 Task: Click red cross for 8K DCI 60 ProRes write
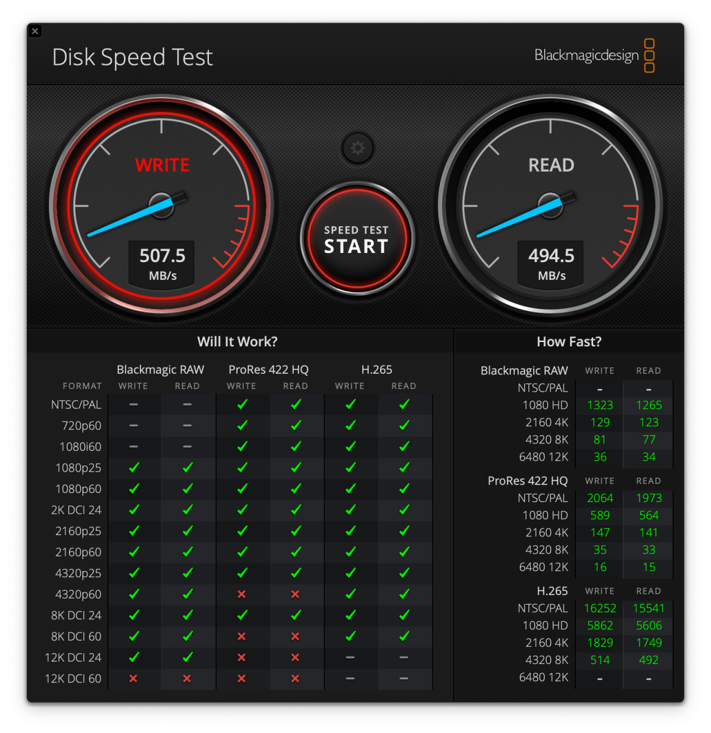coord(242,636)
